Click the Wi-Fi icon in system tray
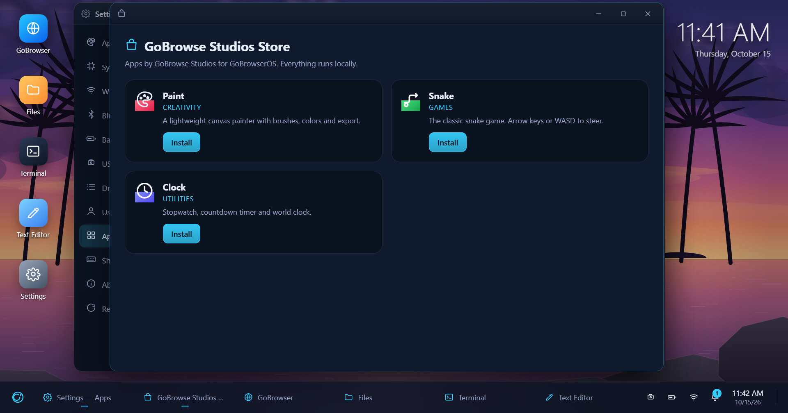Screen dimensions: 788x413 (x=694, y=397)
